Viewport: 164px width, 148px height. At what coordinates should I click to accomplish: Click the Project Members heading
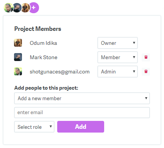(x=37, y=29)
